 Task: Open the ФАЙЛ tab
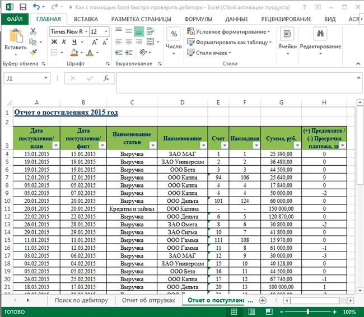[x=15, y=19]
